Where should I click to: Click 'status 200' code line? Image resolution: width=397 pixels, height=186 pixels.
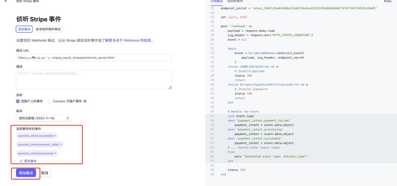[236, 170]
